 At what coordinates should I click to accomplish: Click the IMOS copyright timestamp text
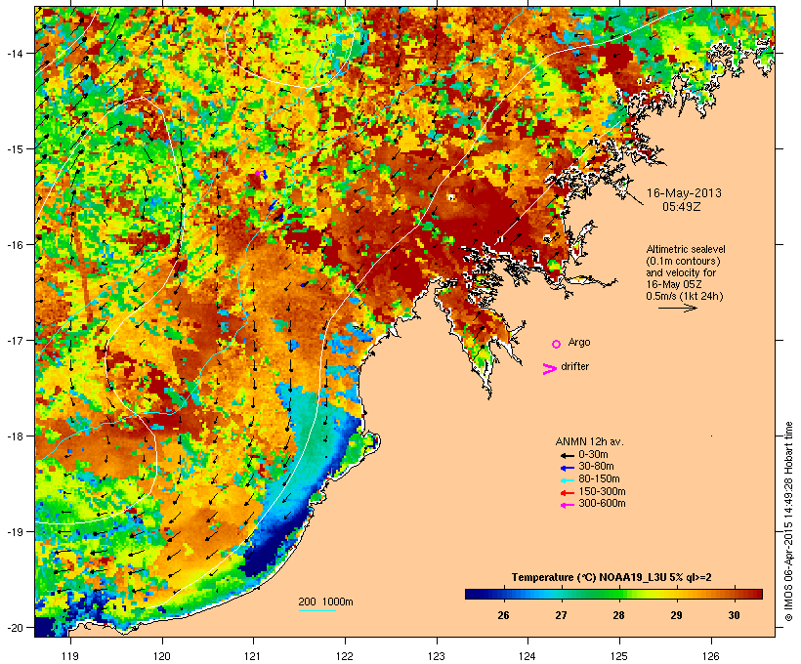[x=788, y=521]
